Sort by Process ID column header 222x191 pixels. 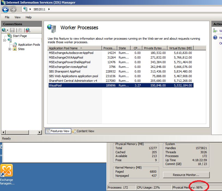point(109,48)
